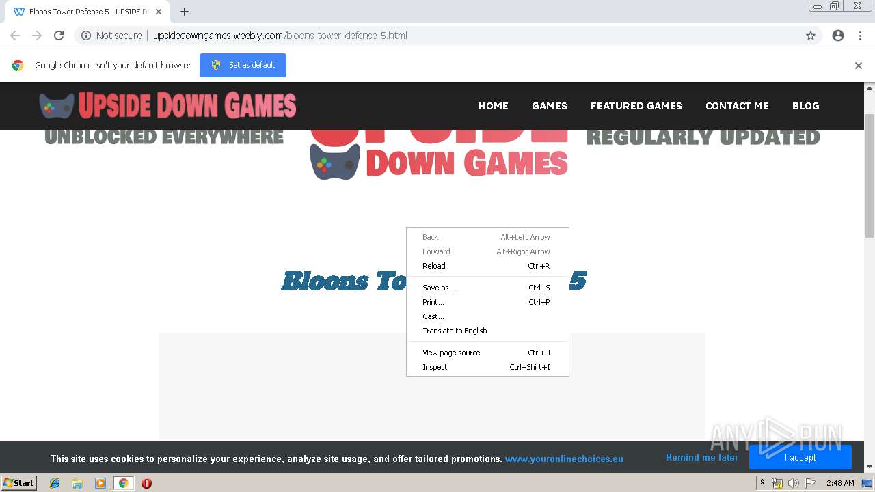Select Translate to English in context menu
875x492 pixels.
[x=487, y=331]
